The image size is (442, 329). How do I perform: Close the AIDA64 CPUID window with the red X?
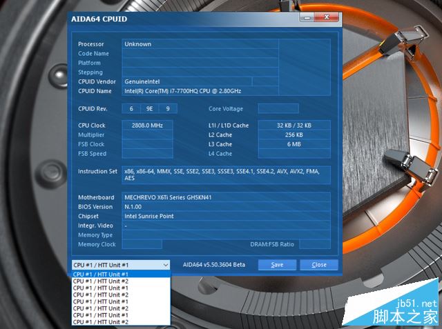pyautogui.click(x=327, y=17)
